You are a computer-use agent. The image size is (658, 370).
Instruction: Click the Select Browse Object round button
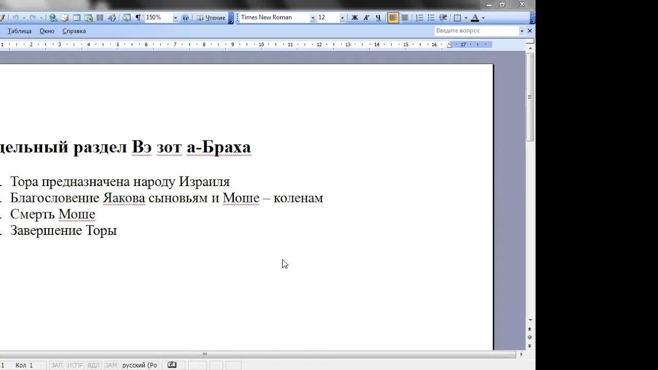tap(530, 338)
